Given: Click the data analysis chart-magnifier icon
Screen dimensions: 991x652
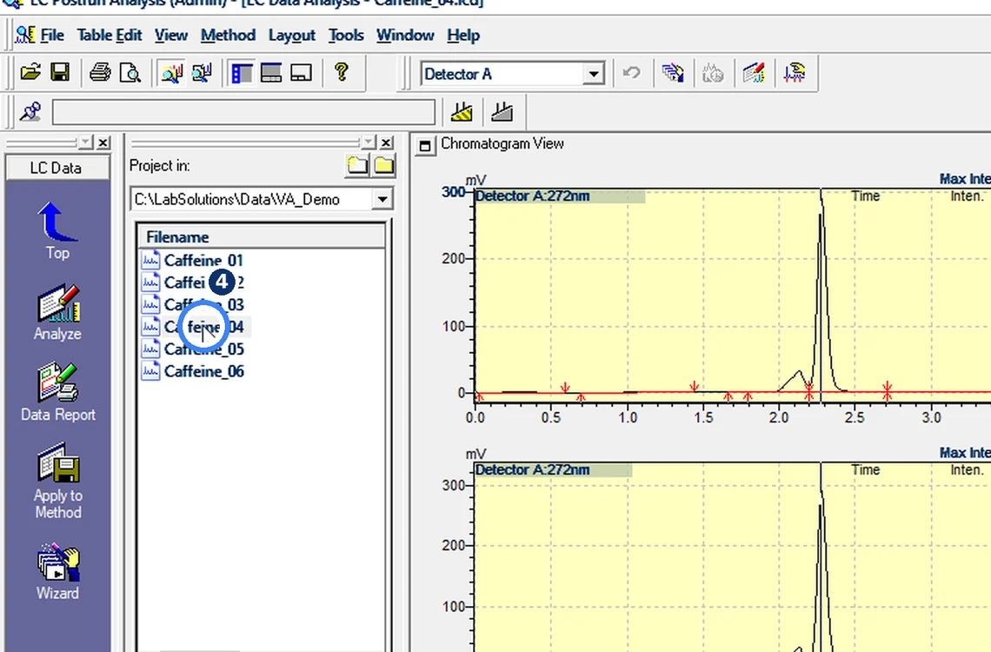Looking at the screenshot, I should tap(171, 73).
